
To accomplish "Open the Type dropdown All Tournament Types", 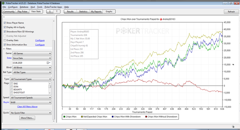I will pyautogui.click(x=31, y=79).
